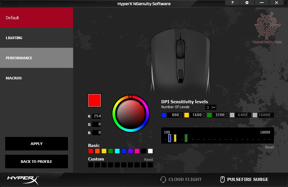This screenshot has width=288, height=187.
Task: Close the NGenuity window
Action: pyautogui.click(x=276, y=3)
